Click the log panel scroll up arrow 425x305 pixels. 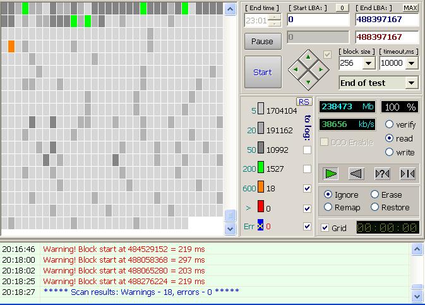click(417, 249)
